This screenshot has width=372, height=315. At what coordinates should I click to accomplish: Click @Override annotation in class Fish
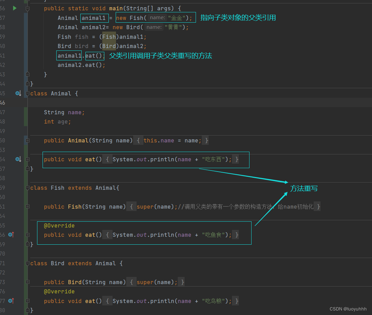tap(59, 225)
